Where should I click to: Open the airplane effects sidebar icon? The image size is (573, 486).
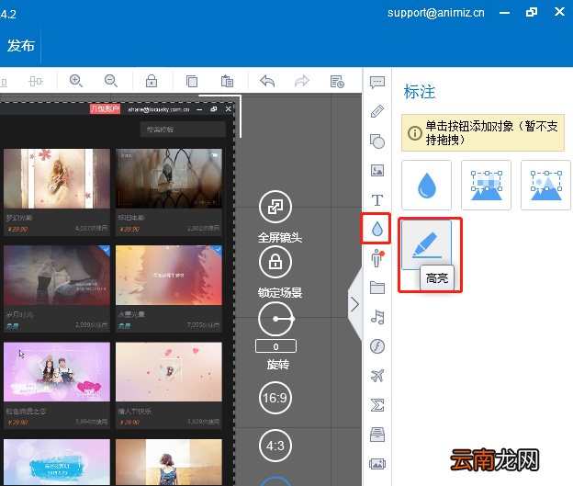tap(377, 376)
